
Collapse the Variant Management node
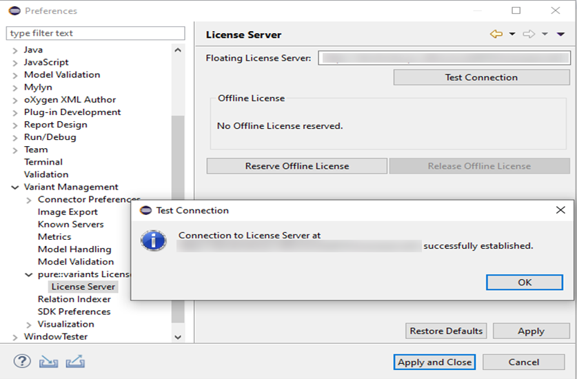click(15, 187)
